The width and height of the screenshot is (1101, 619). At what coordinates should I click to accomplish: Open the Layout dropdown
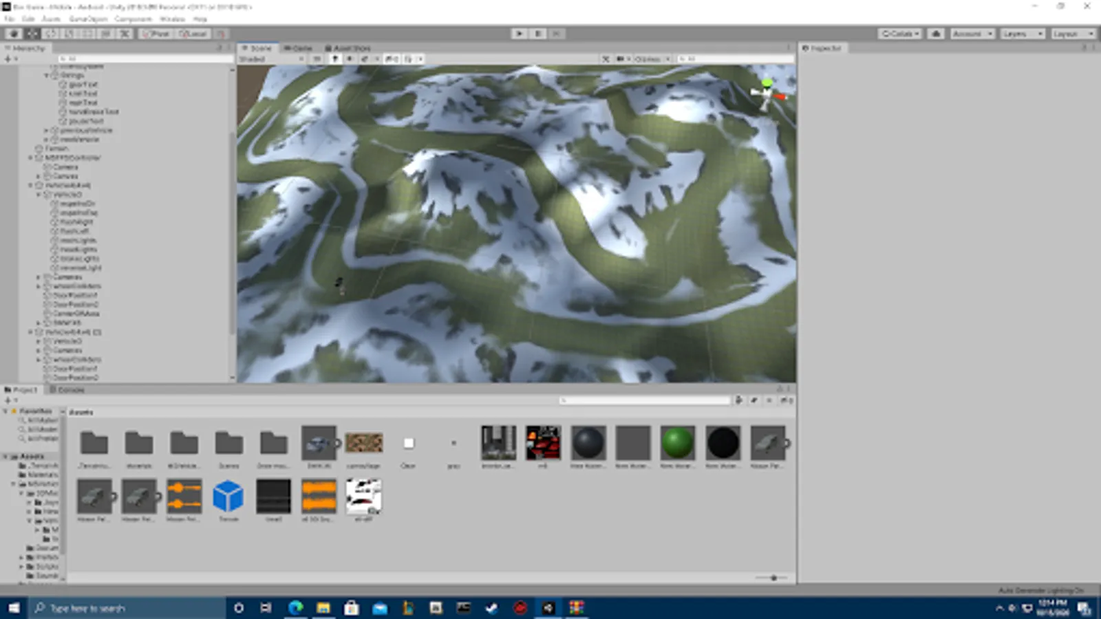1072,34
